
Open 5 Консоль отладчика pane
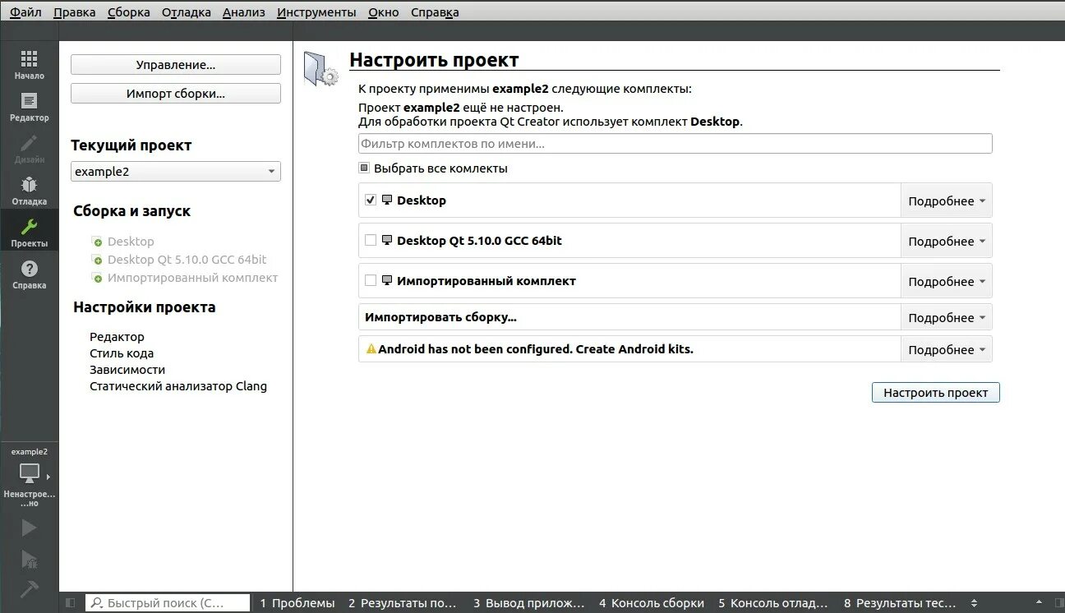pos(772,603)
